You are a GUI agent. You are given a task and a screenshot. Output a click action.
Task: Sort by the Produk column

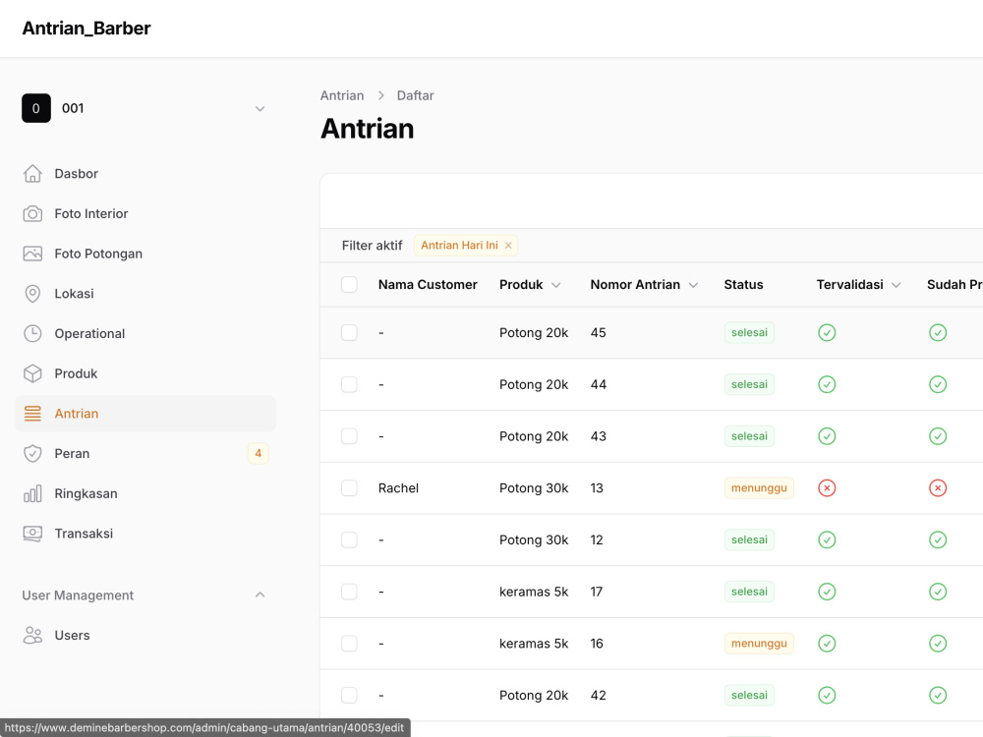pos(530,285)
